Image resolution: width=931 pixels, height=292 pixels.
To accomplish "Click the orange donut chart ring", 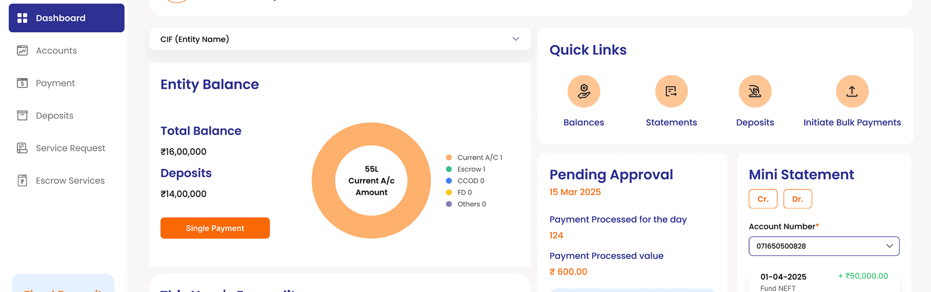I will [324, 180].
